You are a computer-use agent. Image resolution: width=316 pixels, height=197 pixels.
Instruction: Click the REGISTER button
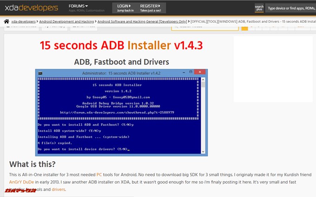[x=151, y=8]
